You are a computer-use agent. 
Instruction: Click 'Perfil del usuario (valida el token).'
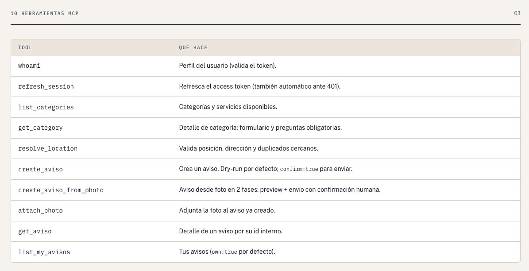[x=228, y=66]
